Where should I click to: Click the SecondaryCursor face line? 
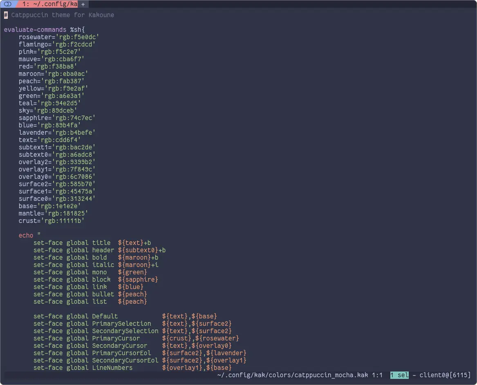(x=132, y=345)
